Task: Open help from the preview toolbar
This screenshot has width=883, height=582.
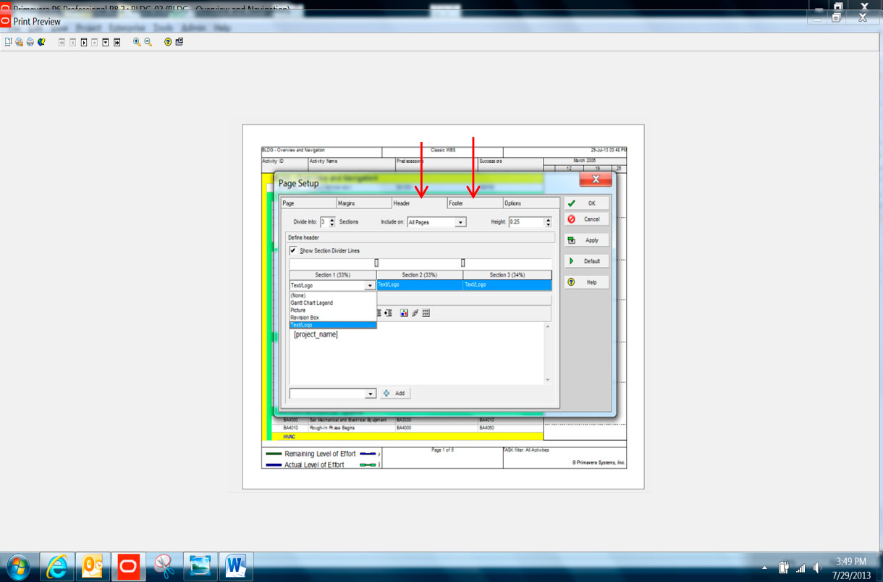Action: (x=168, y=42)
